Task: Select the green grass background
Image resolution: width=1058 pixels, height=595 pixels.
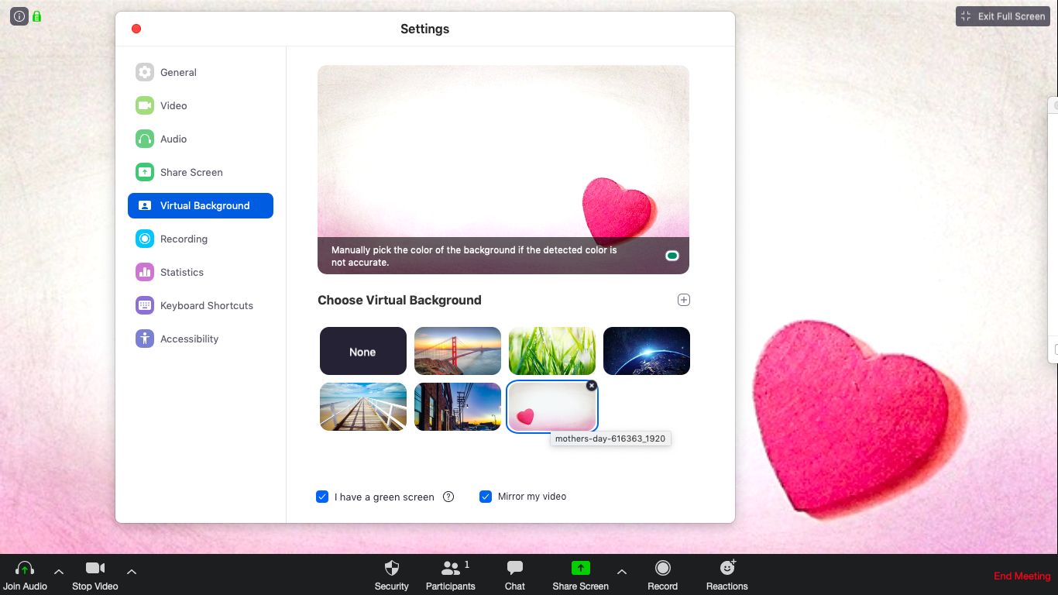Action: pyautogui.click(x=552, y=351)
